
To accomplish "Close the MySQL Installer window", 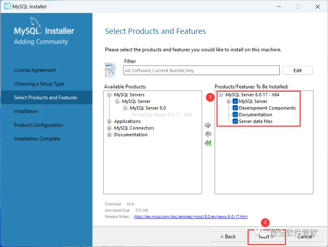I will pos(318,6).
